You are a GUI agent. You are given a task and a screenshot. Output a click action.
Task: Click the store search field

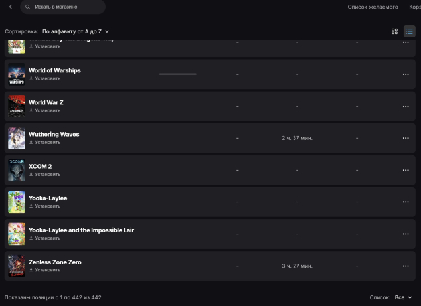click(63, 7)
